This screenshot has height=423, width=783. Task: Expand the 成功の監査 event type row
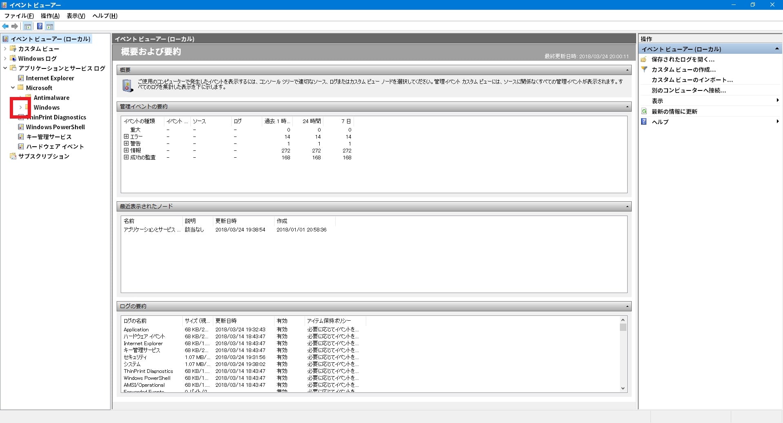coord(126,157)
